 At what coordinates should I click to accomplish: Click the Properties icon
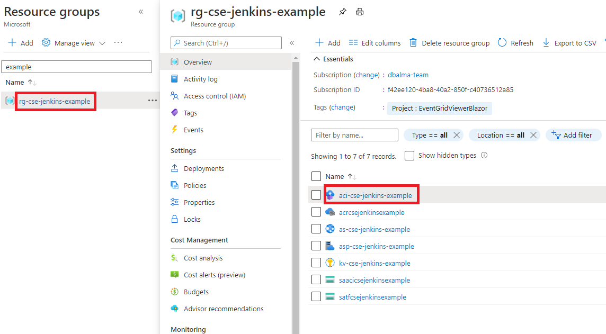[x=175, y=202]
